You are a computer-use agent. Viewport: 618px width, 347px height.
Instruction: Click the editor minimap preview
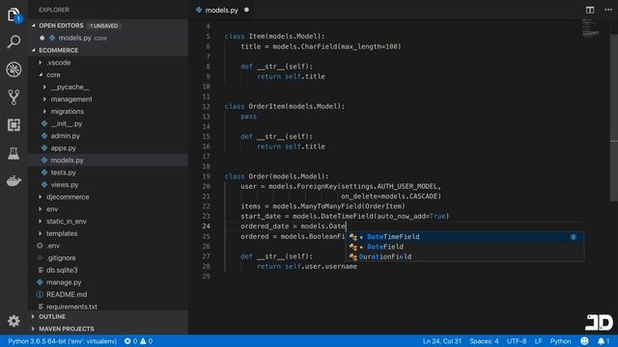coord(590,29)
